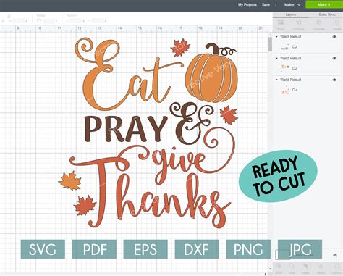Open the Maker machine dropdown
Image resolution: width=343 pixels, height=276 pixels.
coord(292,4)
